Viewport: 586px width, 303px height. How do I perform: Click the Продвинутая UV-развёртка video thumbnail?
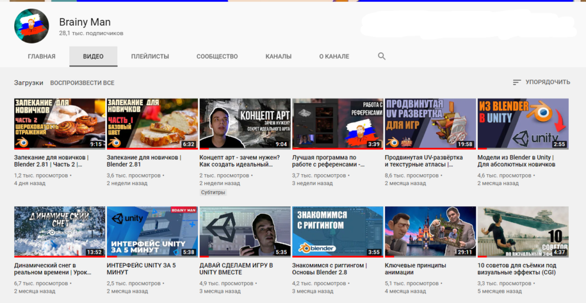coord(430,124)
